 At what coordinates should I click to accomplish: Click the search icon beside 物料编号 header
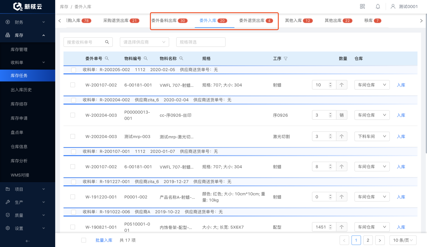tap(146, 58)
